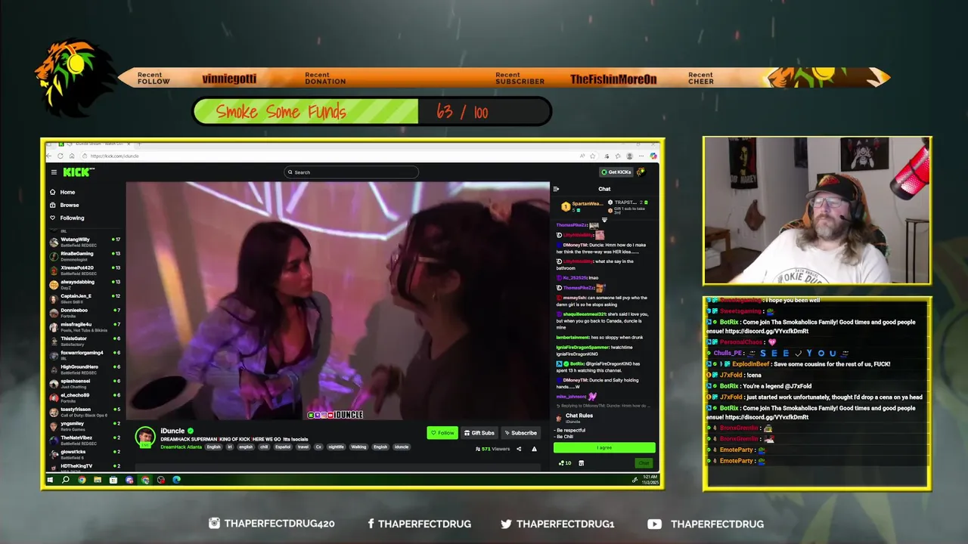
Task: Report stream warning triangle icon
Action: point(534,449)
